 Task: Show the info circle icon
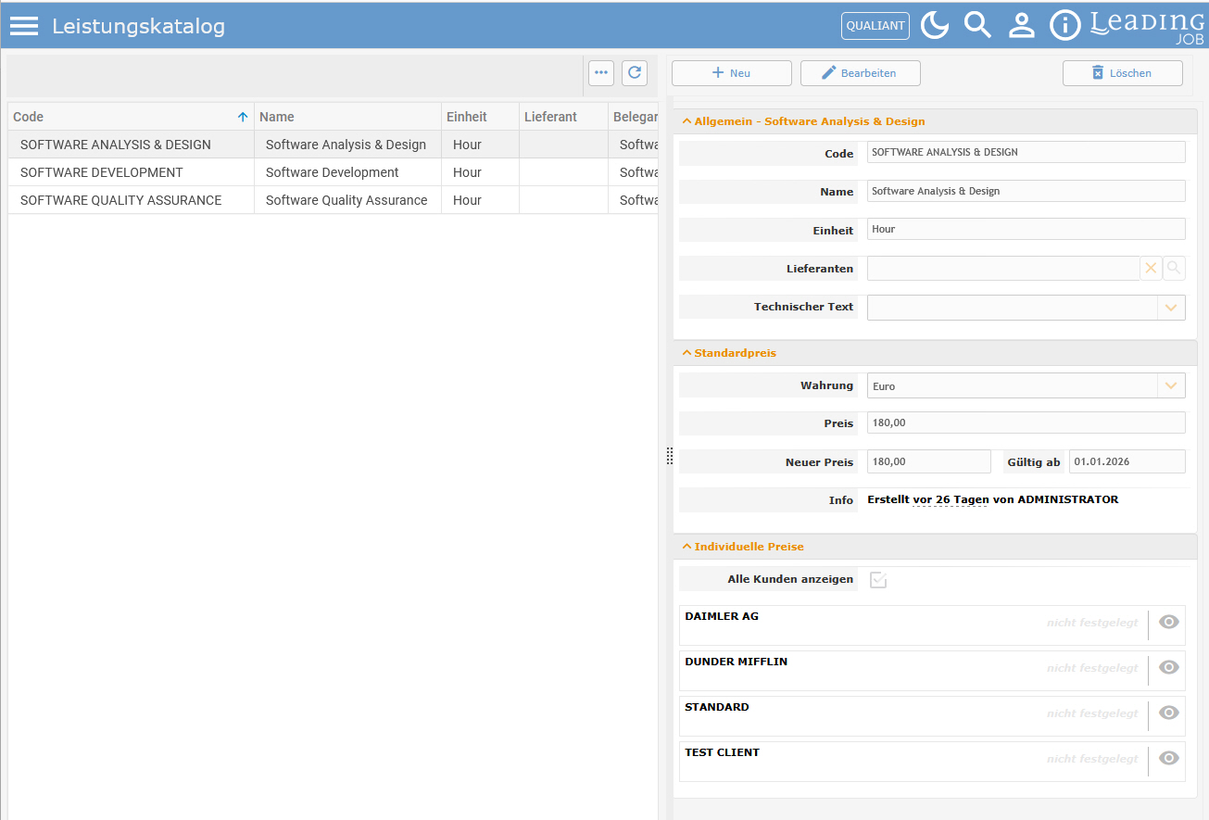pyautogui.click(x=1064, y=26)
